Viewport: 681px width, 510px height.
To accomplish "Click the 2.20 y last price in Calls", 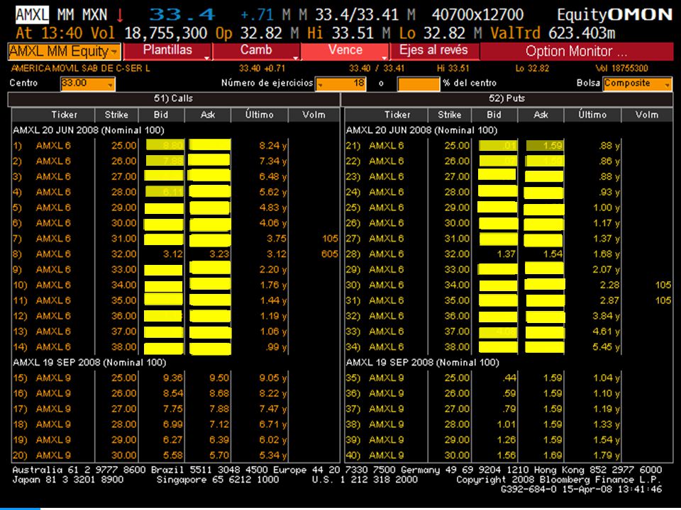I will click(x=272, y=270).
